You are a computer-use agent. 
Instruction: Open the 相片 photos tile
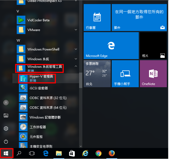[x=153, y=46]
